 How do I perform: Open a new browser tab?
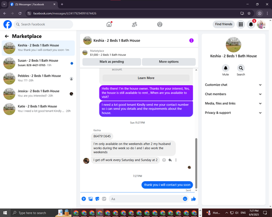pyautogui.click(x=62, y=4)
